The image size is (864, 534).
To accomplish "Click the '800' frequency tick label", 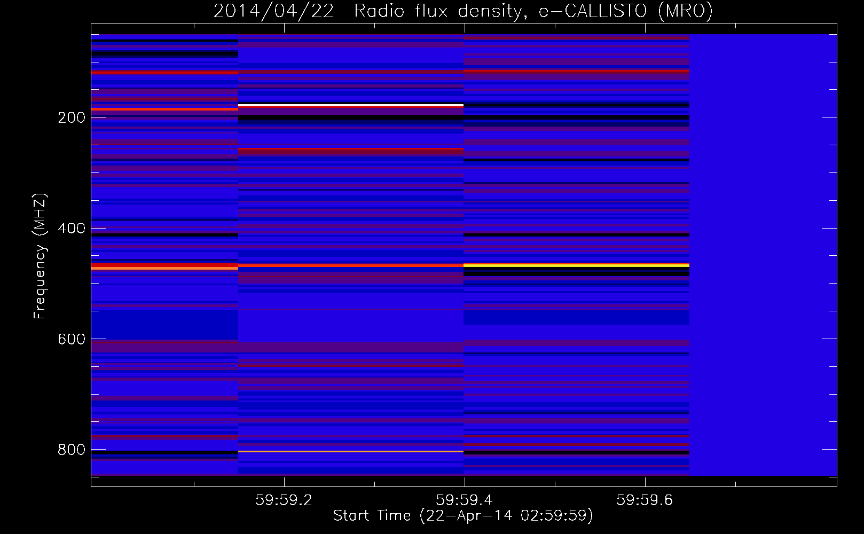I will tap(72, 450).
